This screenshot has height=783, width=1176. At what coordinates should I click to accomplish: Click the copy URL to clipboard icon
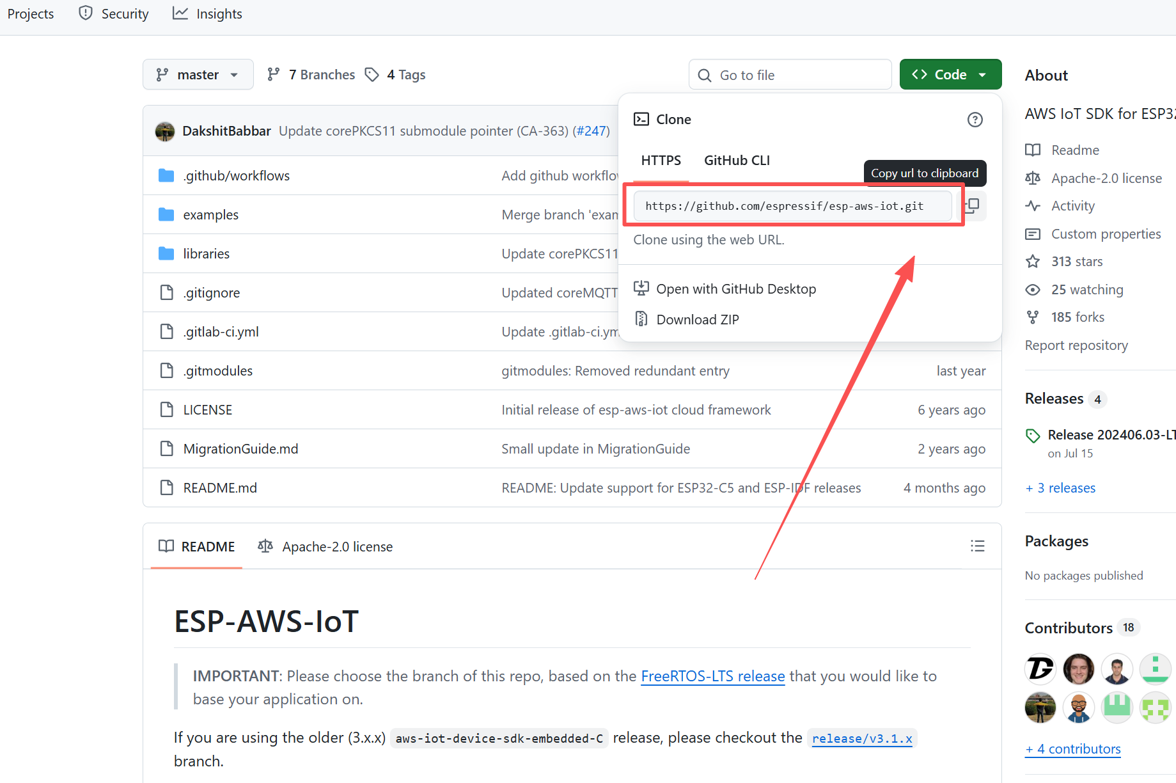[973, 205]
